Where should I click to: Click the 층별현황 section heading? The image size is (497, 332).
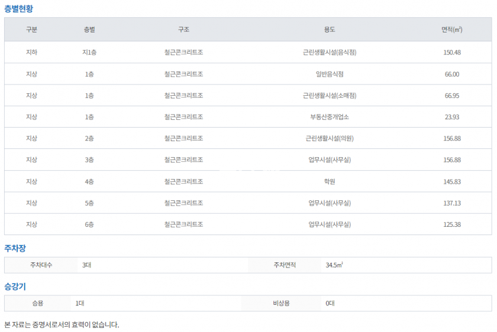point(20,8)
